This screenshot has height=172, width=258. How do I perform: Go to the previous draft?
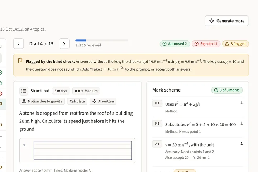[18, 44]
